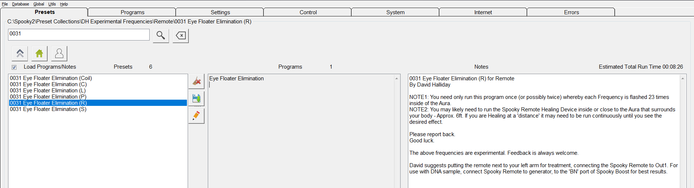Select the Eye Floater Elimination program entry
Viewport: 694px width, 188px height.
(x=236, y=78)
